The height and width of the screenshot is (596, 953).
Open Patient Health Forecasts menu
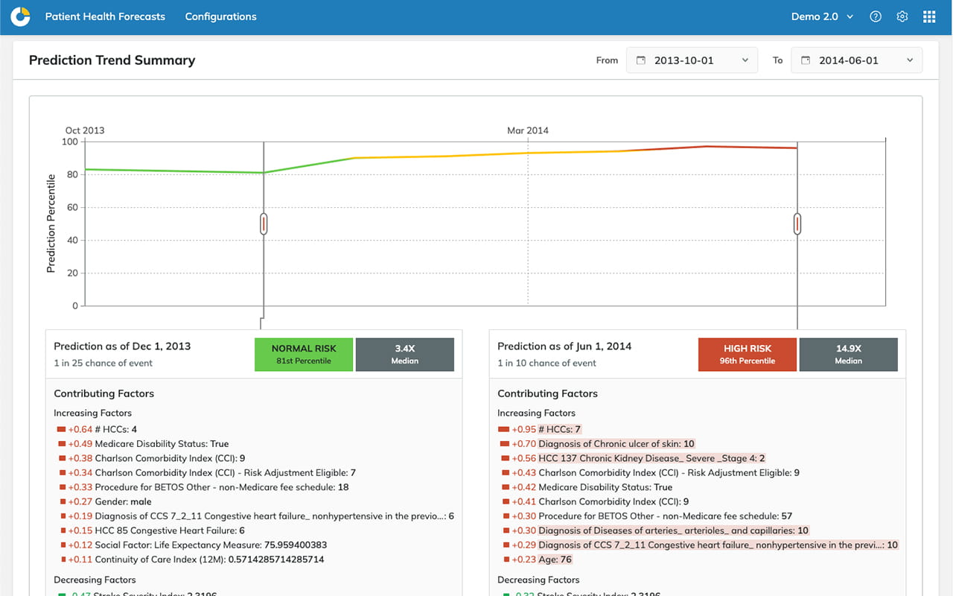tap(105, 16)
